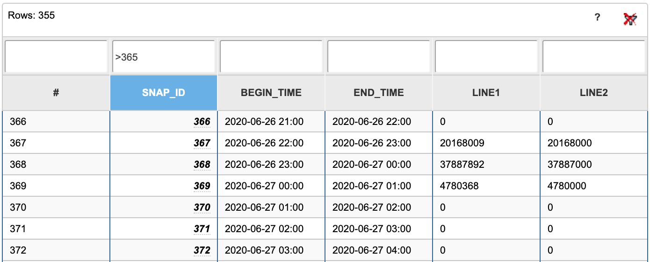This screenshot has height=262, width=650.
Task: Click the END_TIME column header
Action: (x=379, y=92)
